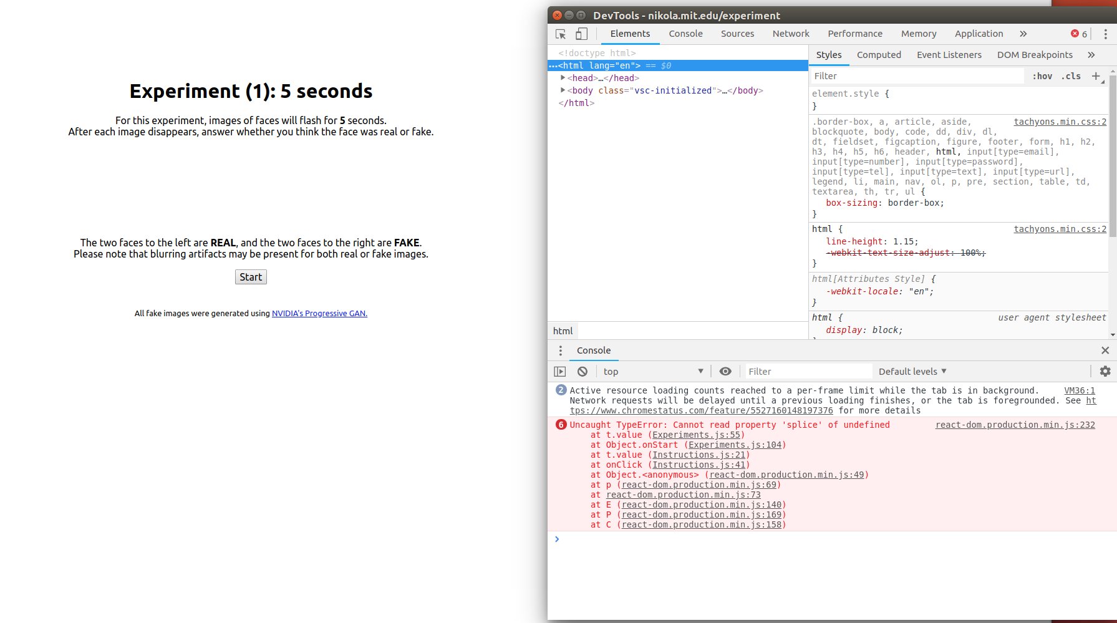Edit the box-sizing border-box value
Screen dimensions: 1117x623
[914, 203]
